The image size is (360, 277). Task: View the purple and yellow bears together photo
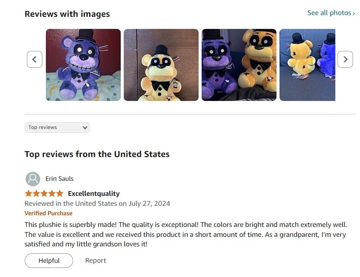click(239, 65)
